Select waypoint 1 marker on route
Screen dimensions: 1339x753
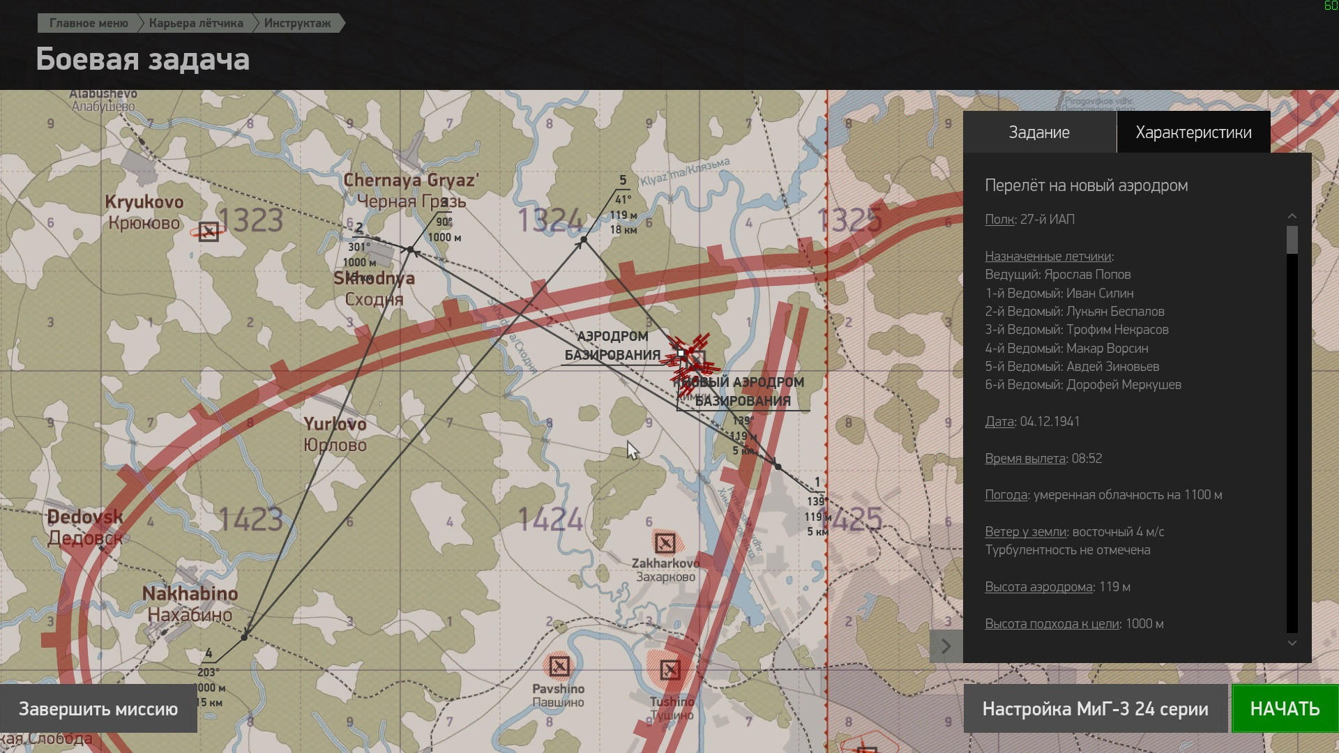tap(778, 466)
